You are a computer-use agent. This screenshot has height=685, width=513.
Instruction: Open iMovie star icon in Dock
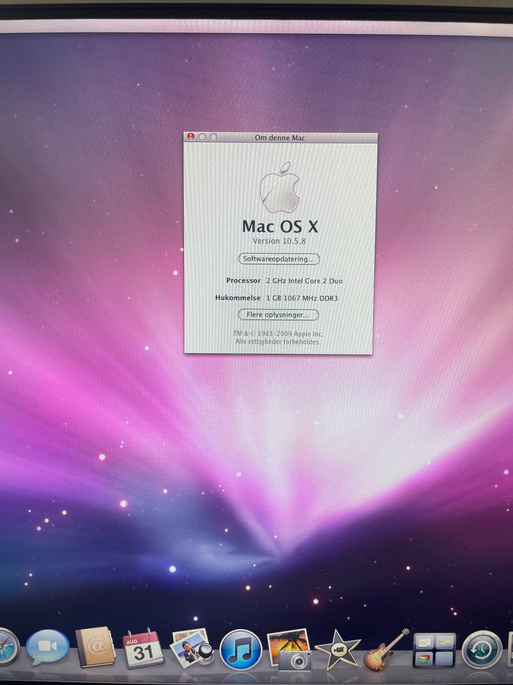337,650
